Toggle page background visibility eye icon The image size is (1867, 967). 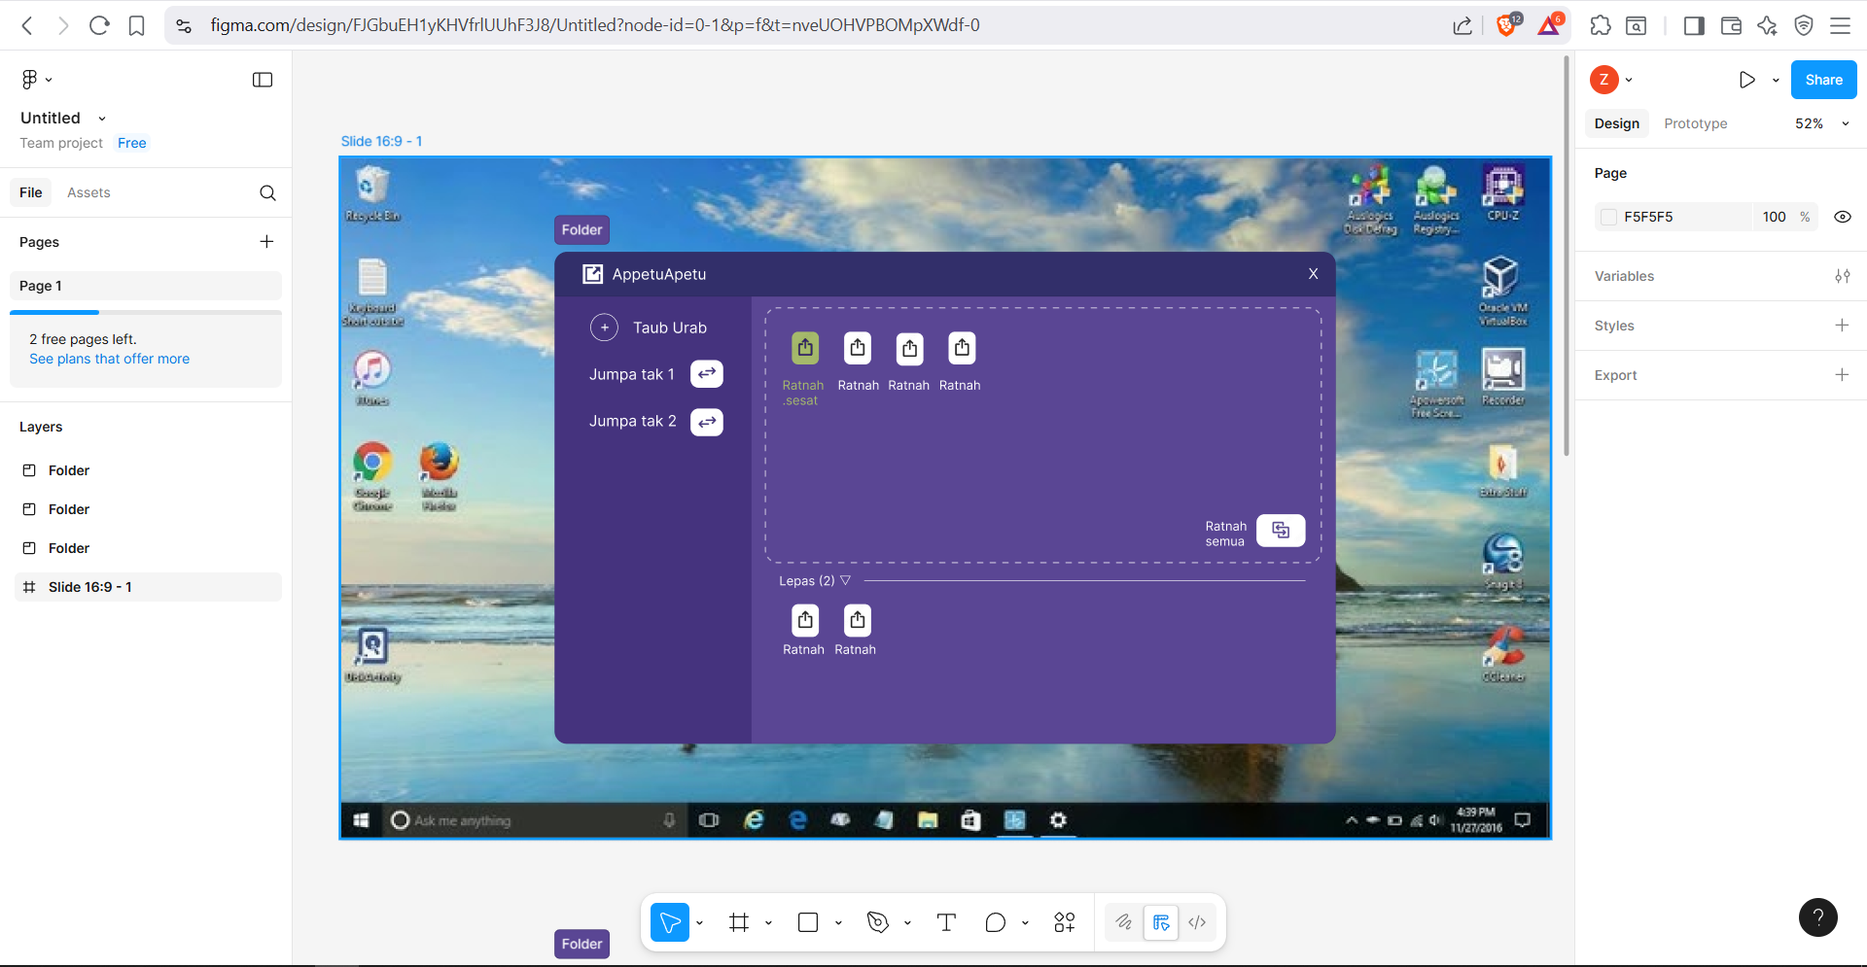1842,217
